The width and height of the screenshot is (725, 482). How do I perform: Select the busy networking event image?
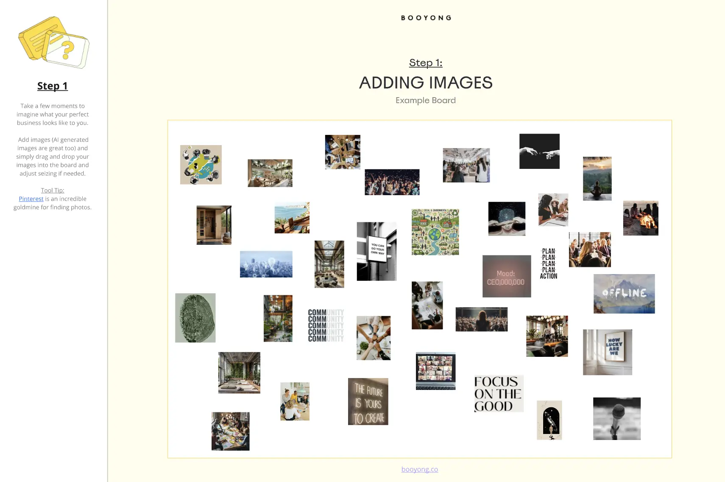[466, 165]
